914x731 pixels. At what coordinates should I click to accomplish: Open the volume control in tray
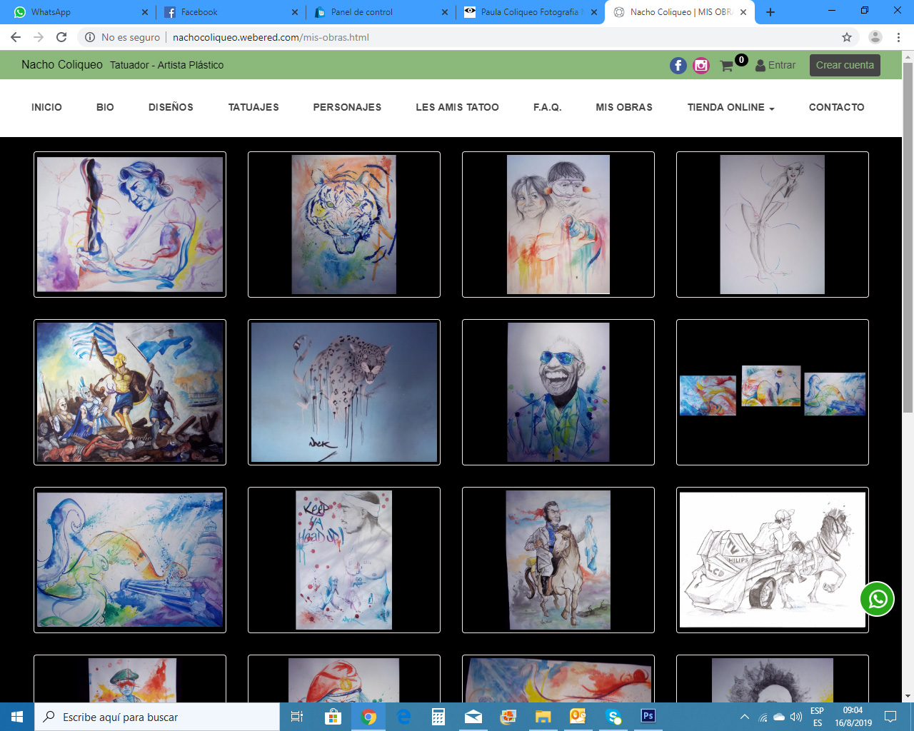796,717
